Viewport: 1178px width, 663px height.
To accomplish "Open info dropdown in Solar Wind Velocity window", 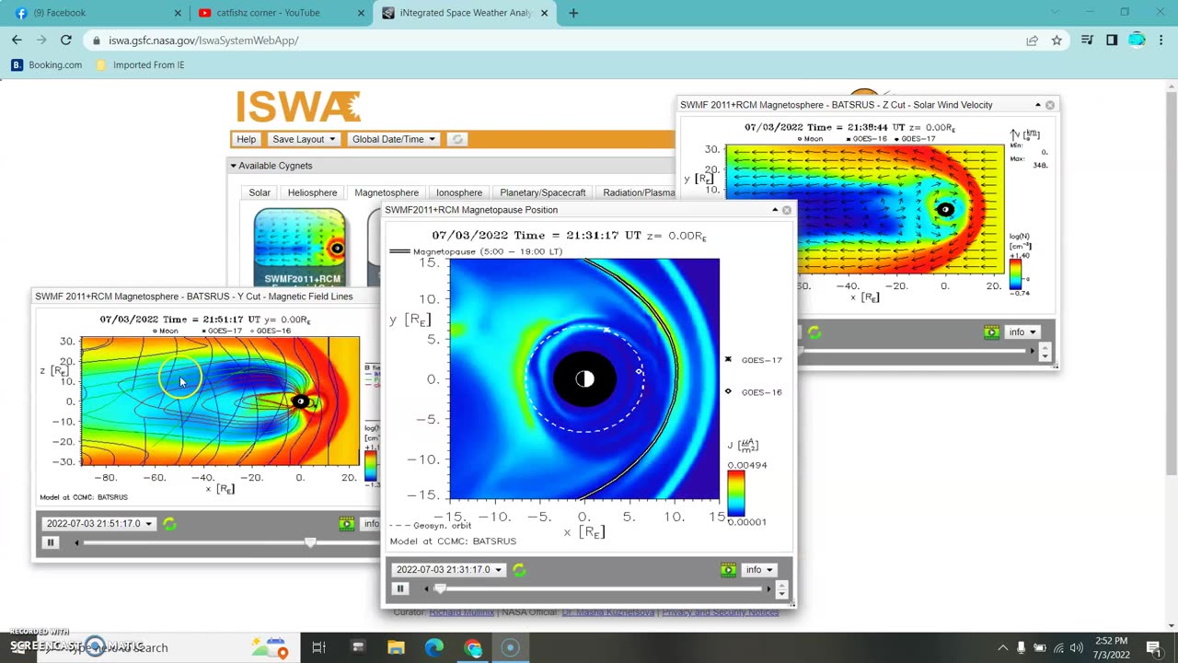I will pyautogui.click(x=1022, y=332).
